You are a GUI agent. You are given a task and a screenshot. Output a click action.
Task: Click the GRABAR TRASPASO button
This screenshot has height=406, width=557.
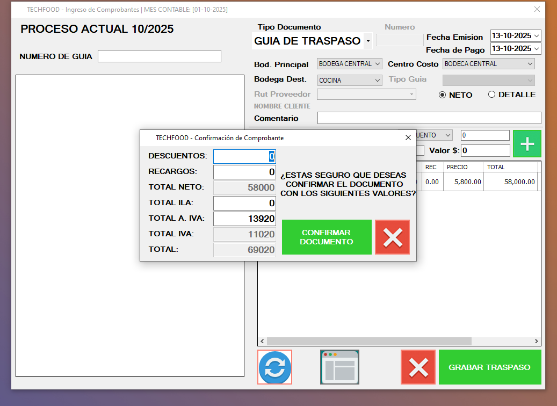pyautogui.click(x=489, y=367)
